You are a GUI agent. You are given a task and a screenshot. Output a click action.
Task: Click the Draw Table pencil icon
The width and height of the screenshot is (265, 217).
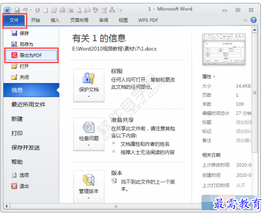pyautogui.click(x=104, y=10)
